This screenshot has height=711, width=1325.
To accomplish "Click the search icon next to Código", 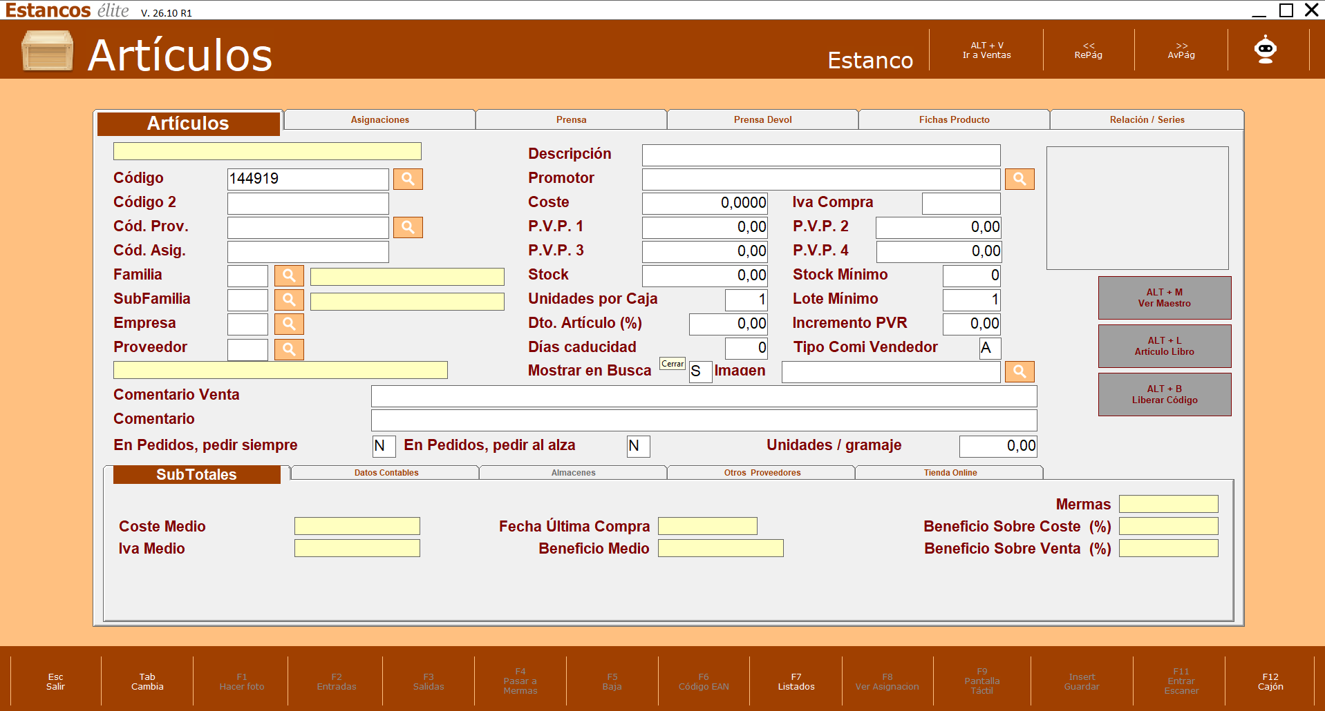I will 408,179.
